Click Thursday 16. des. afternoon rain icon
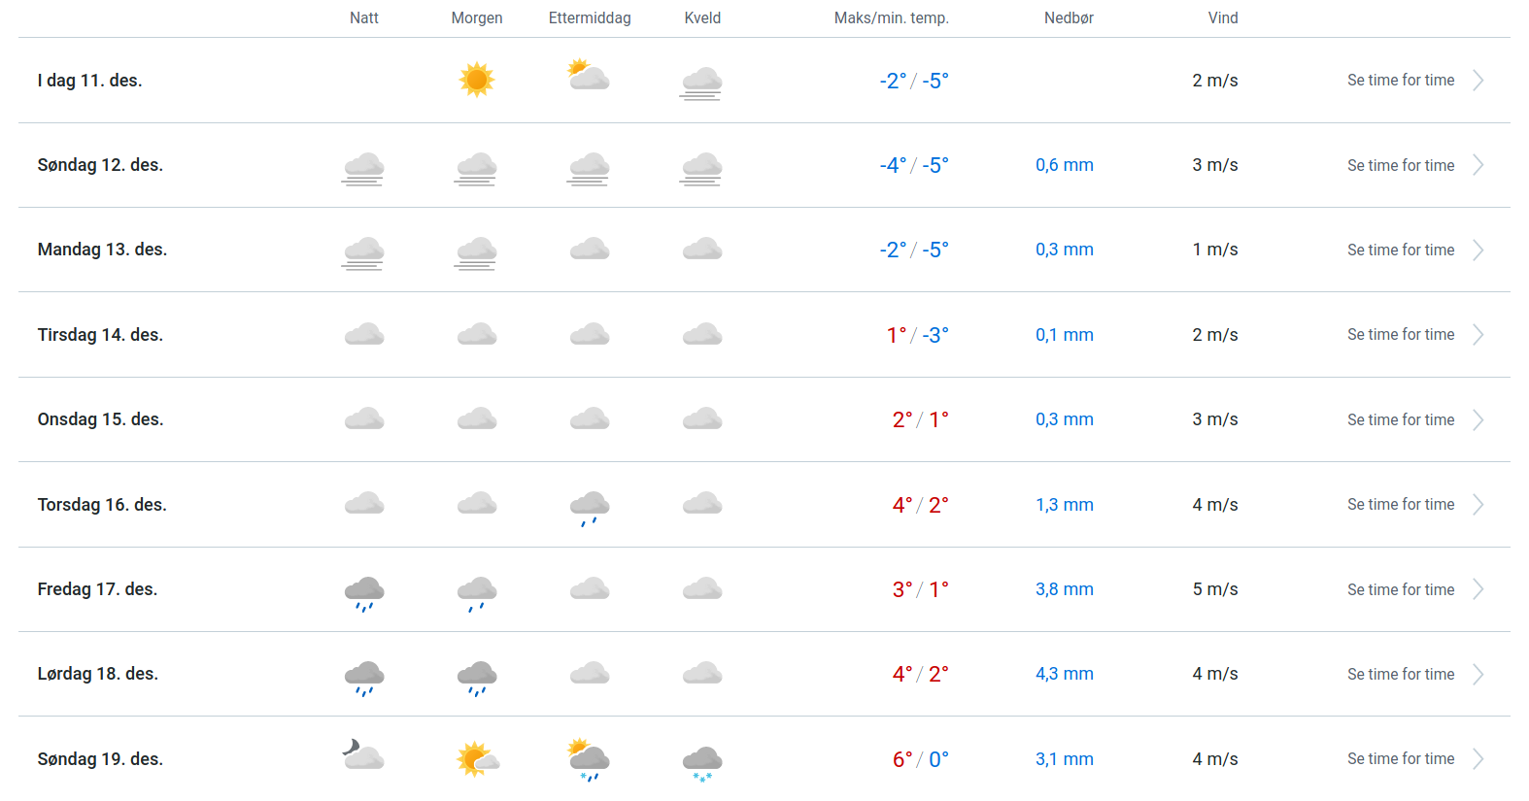Viewport: 1529px width, 801px height. pos(589,506)
